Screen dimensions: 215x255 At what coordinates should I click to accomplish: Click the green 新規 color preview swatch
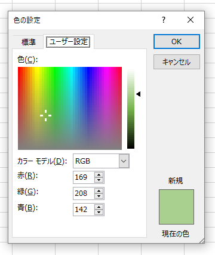click(176, 207)
